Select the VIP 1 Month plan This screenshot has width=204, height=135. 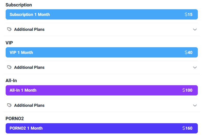[x=101, y=52]
